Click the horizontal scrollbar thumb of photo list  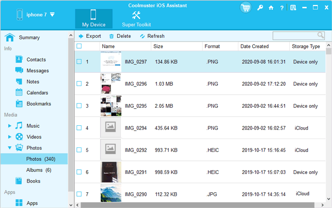[x=197, y=205]
